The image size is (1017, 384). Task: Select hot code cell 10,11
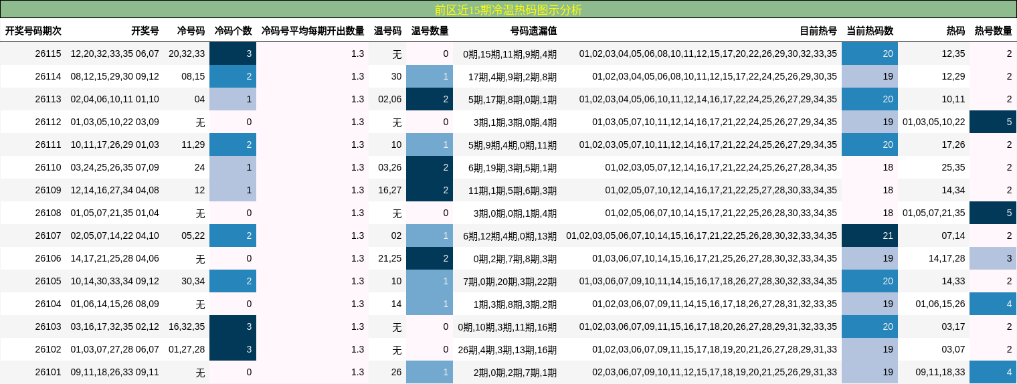point(953,99)
